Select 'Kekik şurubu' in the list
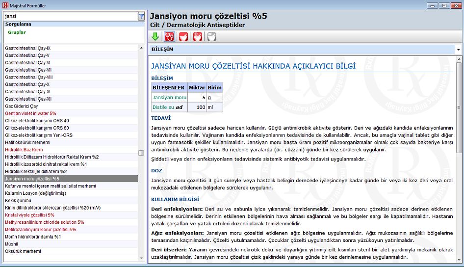Screen dimensions: 464x267 (x=71, y=200)
